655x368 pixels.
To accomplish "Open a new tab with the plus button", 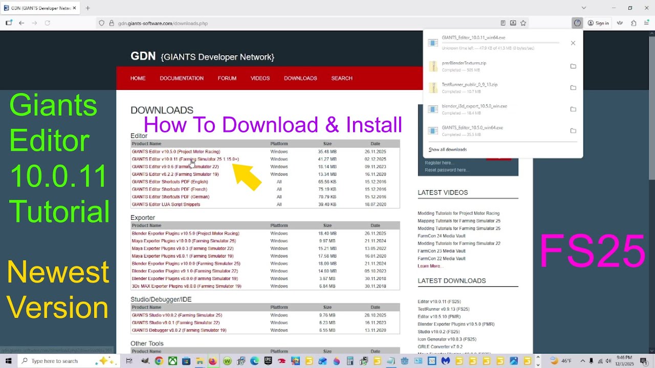I will (x=88, y=8).
